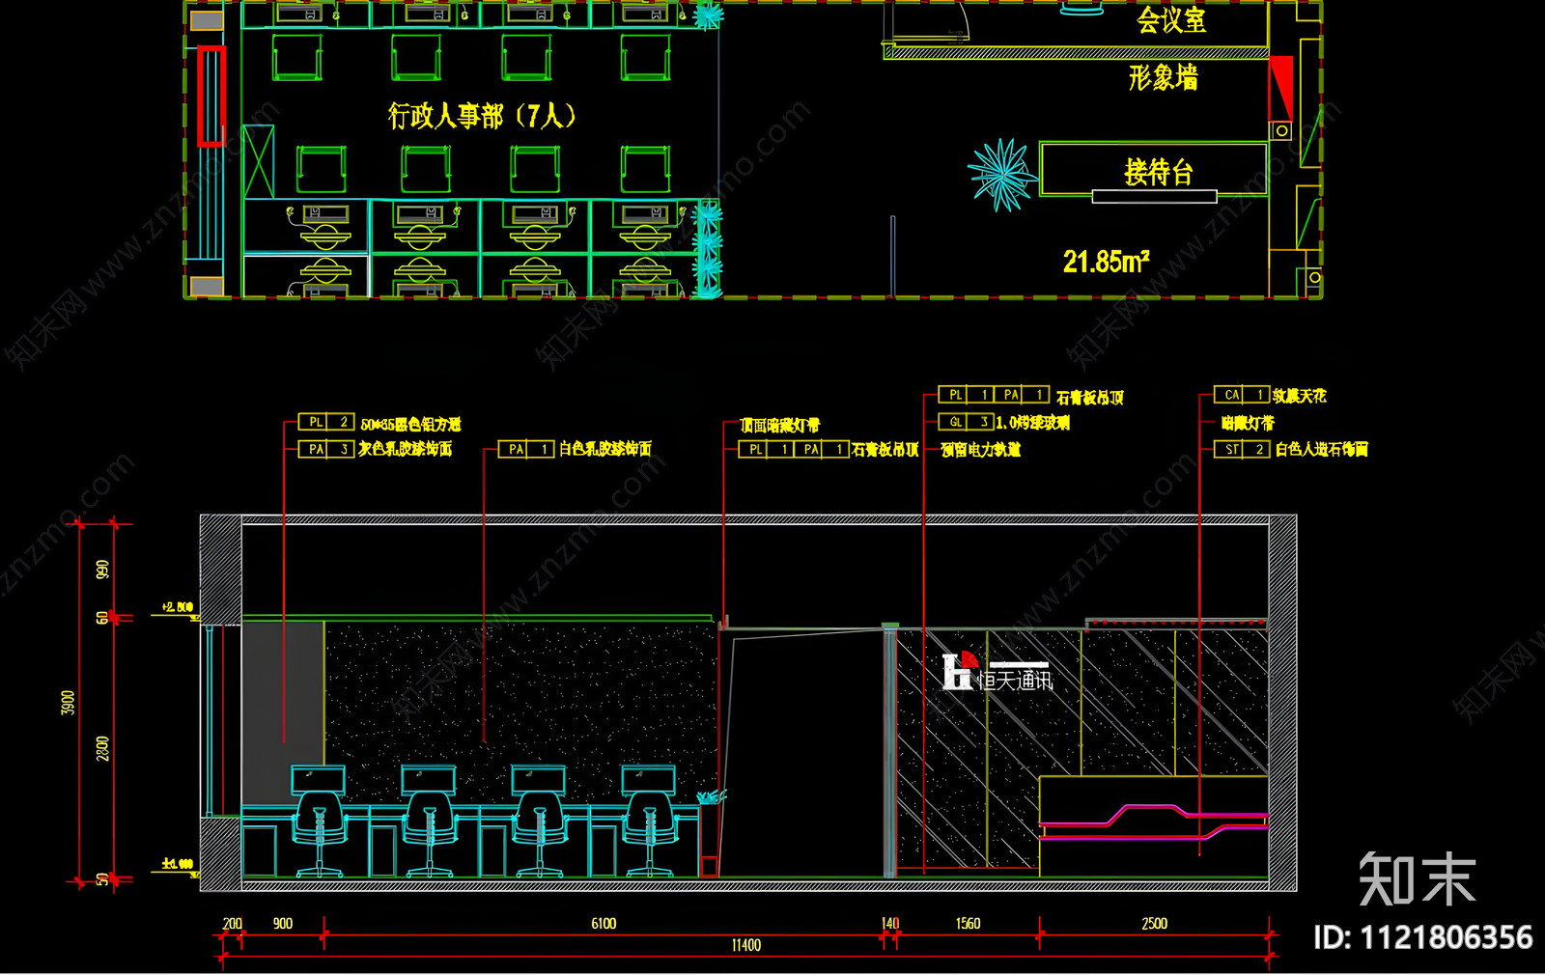Click the GL 3 material tag
Viewport: 1545px width, 975px height.
coord(967,422)
